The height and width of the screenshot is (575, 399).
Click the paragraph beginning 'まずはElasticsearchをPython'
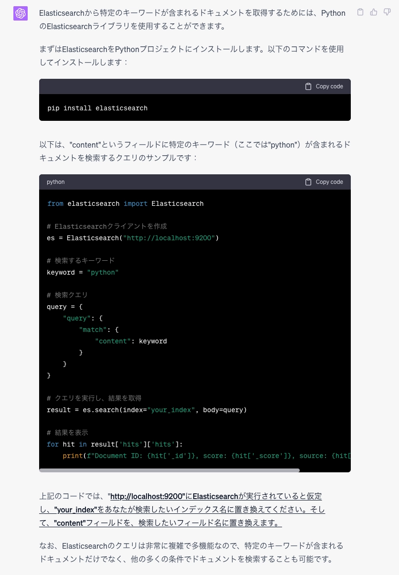pyautogui.click(x=191, y=55)
